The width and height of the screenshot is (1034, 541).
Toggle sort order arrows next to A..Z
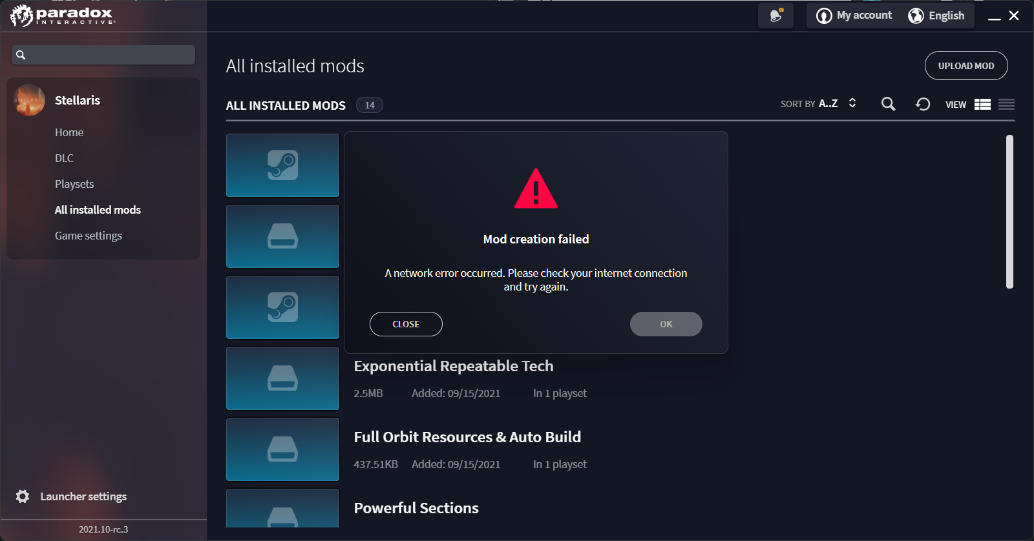852,103
